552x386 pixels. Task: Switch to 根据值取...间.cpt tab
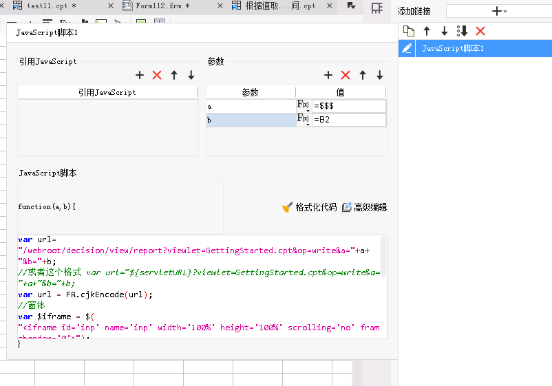point(280,6)
